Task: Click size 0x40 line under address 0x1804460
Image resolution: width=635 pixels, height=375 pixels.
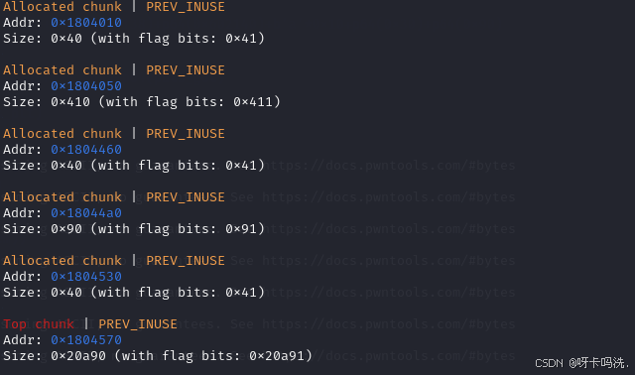Action: tap(134, 166)
